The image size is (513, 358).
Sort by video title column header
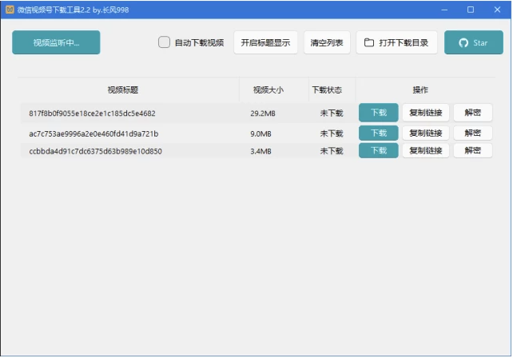point(129,90)
